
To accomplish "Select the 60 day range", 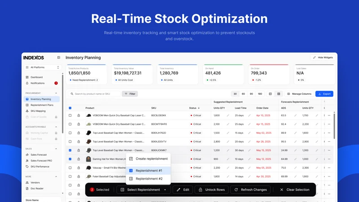I will (x=243, y=94).
